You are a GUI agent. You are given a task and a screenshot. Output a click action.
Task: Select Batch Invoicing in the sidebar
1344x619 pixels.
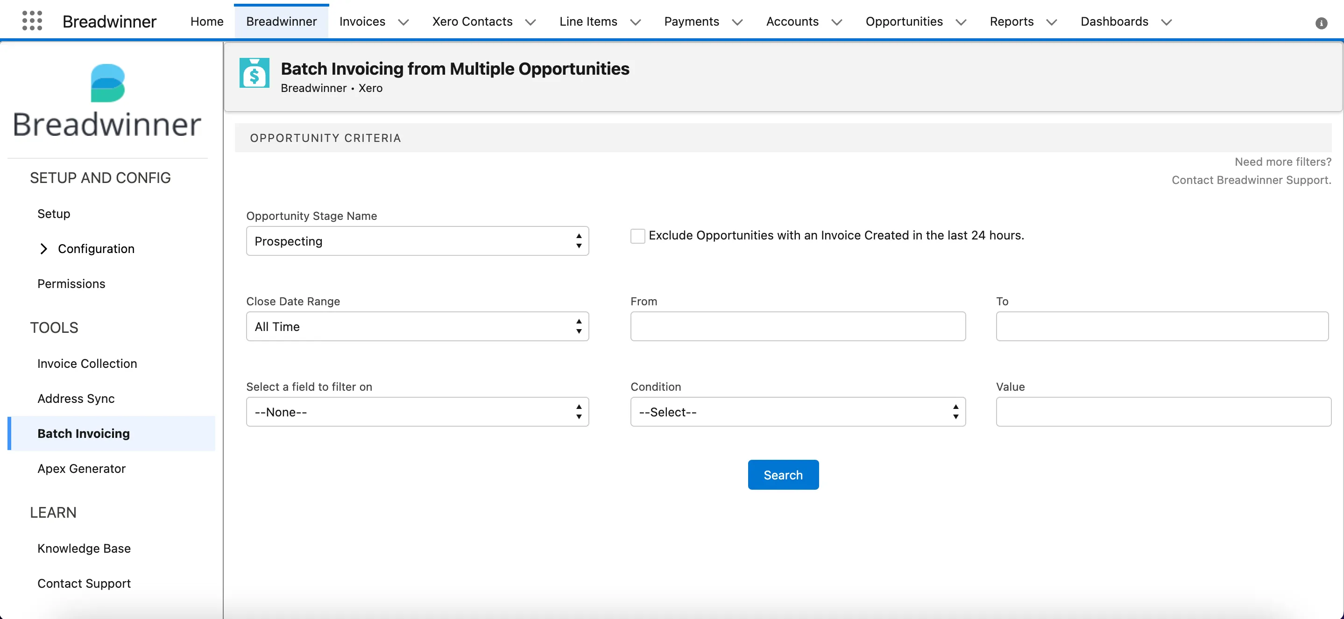tap(112, 433)
